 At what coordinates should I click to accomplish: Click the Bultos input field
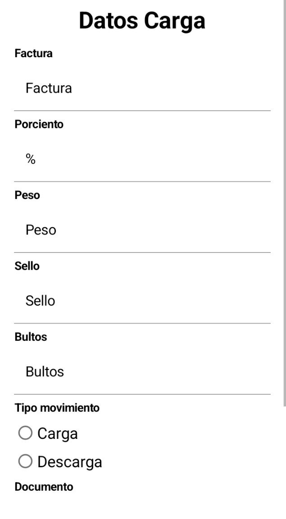(142, 372)
